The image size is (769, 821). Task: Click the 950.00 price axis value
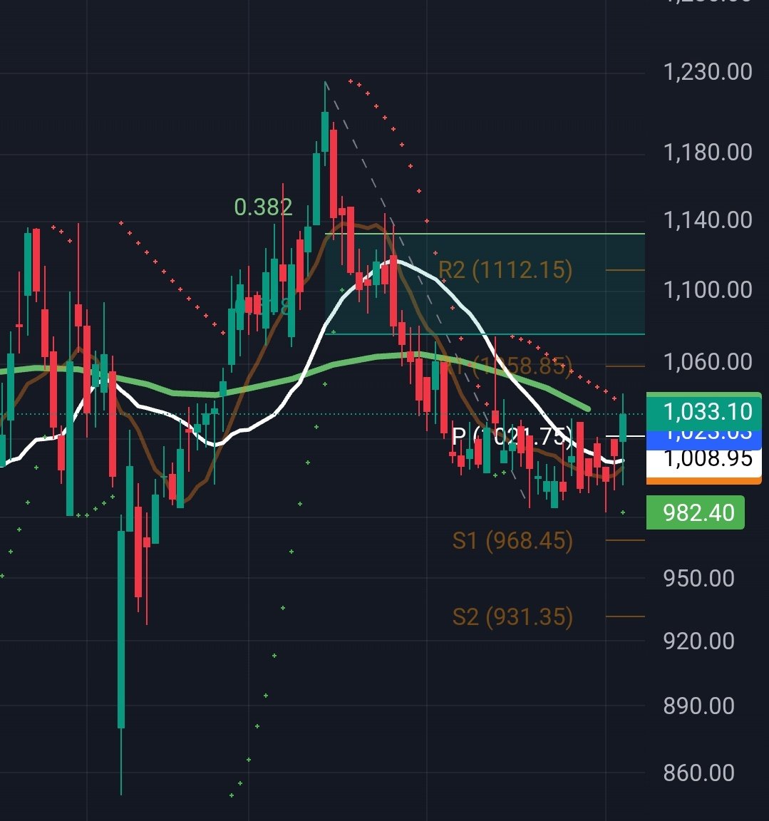pyautogui.click(x=699, y=579)
